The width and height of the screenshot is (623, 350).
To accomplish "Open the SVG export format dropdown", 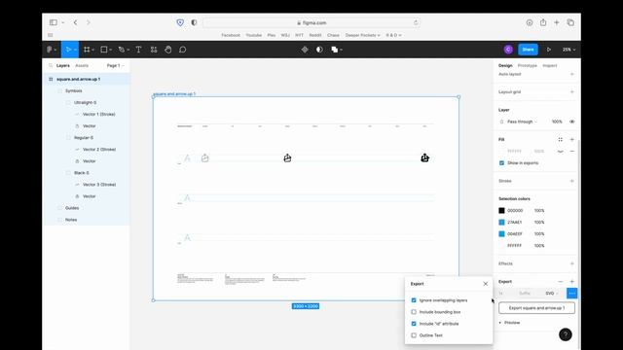I will (552, 294).
